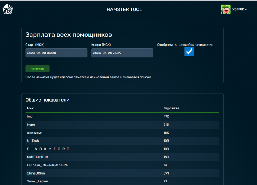
Task: Expand the XOM9IK account dropdown chevron
Action: click(246, 10)
